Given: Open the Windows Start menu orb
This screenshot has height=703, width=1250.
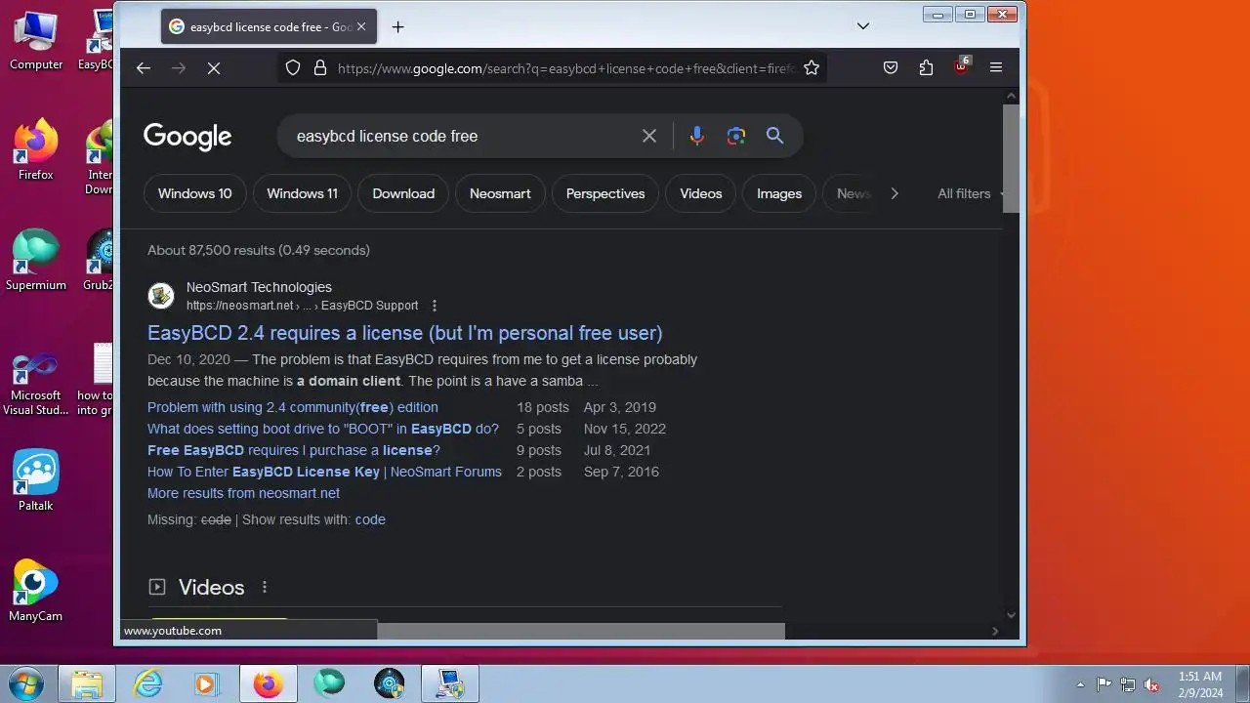Looking at the screenshot, I should [25, 683].
